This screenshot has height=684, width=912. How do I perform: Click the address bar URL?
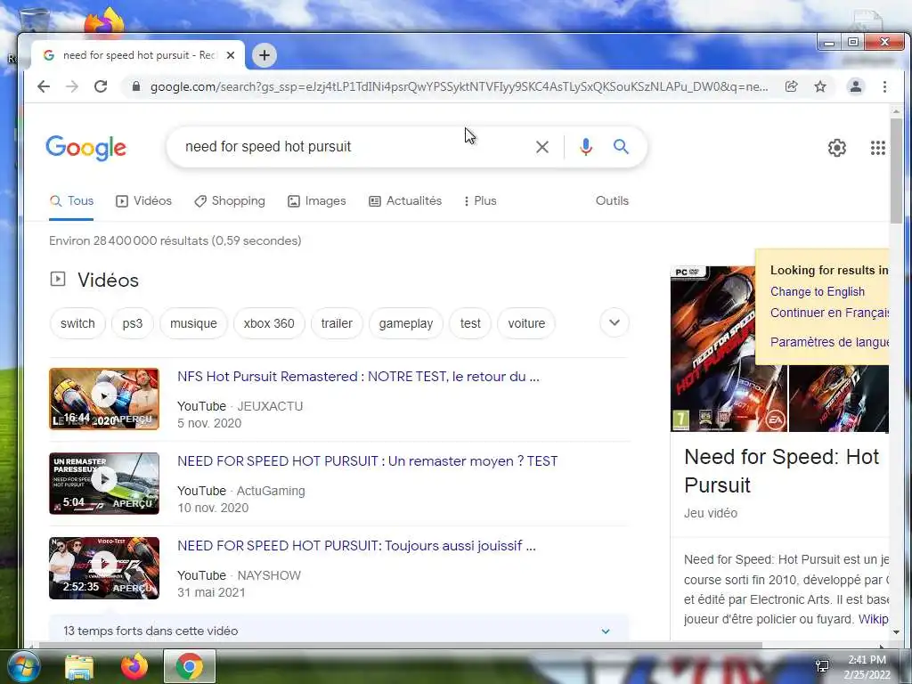459,86
